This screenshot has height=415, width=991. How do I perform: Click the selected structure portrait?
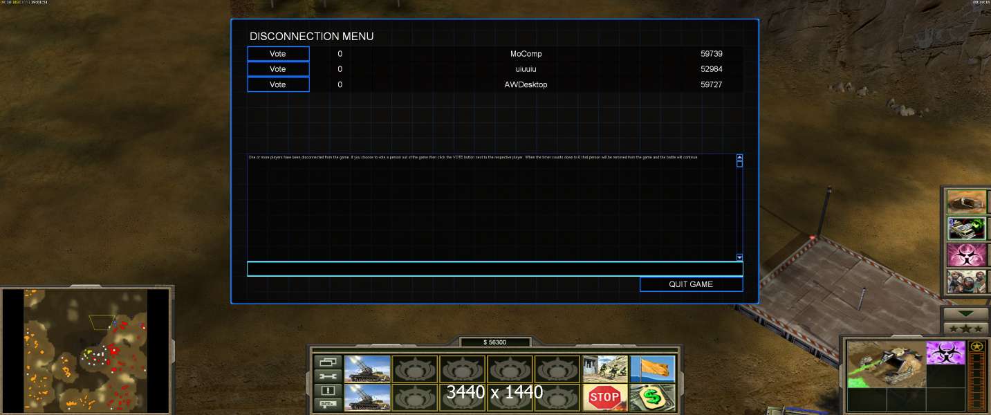pyautogui.click(x=886, y=363)
